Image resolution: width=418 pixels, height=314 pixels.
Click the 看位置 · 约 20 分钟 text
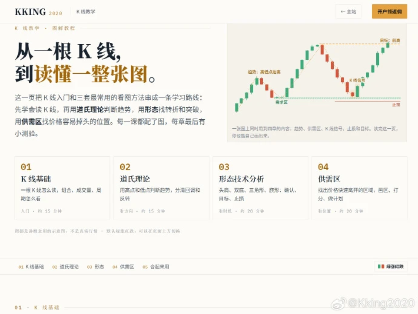[340, 211]
